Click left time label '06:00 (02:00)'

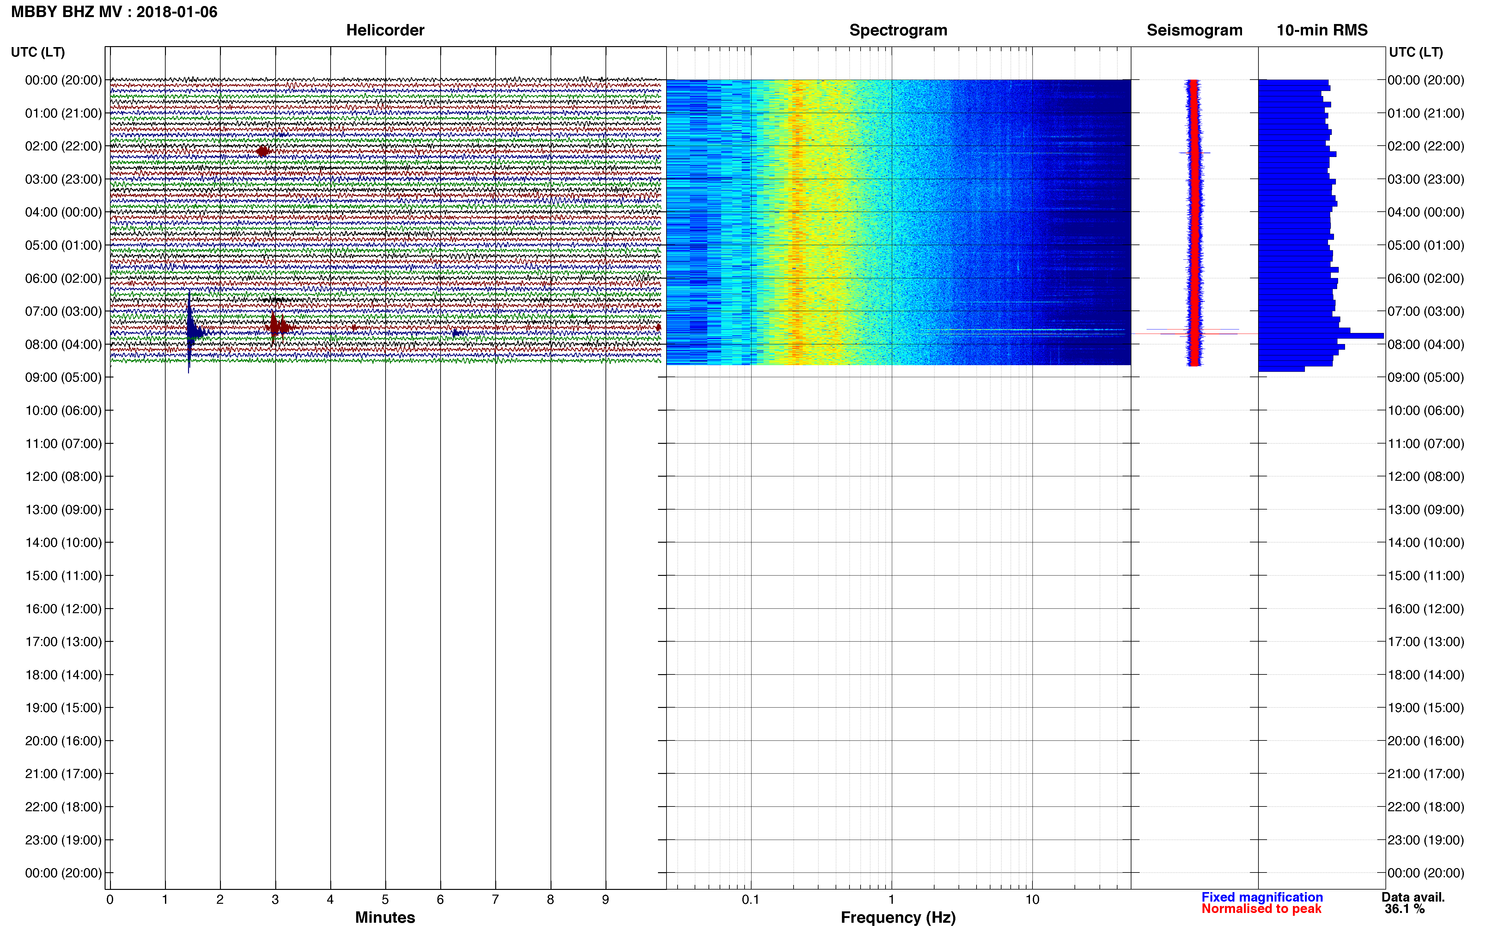(x=63, y=279)
